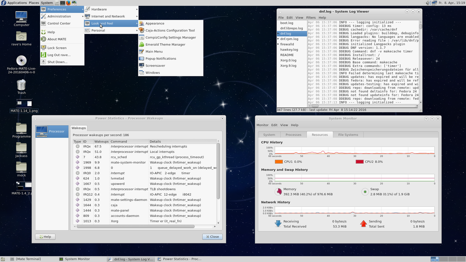Click the Help button in Power Statistics
Image resolution: width=466 pixels, height=262 pixels.
pos(45,237)
